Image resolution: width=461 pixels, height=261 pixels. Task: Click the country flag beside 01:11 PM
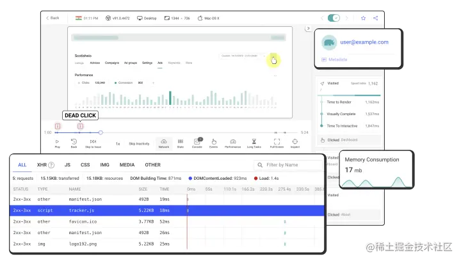[79, 18]
